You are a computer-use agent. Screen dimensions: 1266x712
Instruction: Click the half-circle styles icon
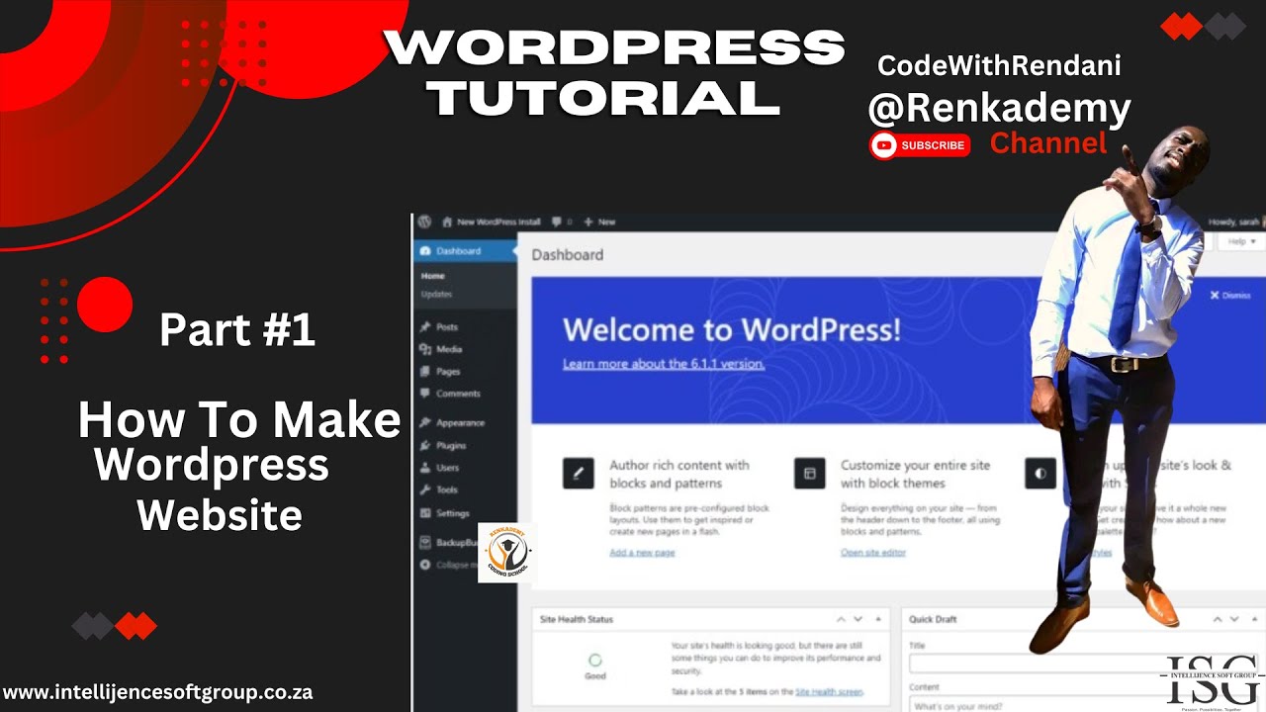pyautogui.click(x=1040, y=474)
